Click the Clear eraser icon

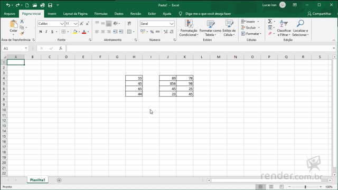pyautogui.click(x=270, y=33)
